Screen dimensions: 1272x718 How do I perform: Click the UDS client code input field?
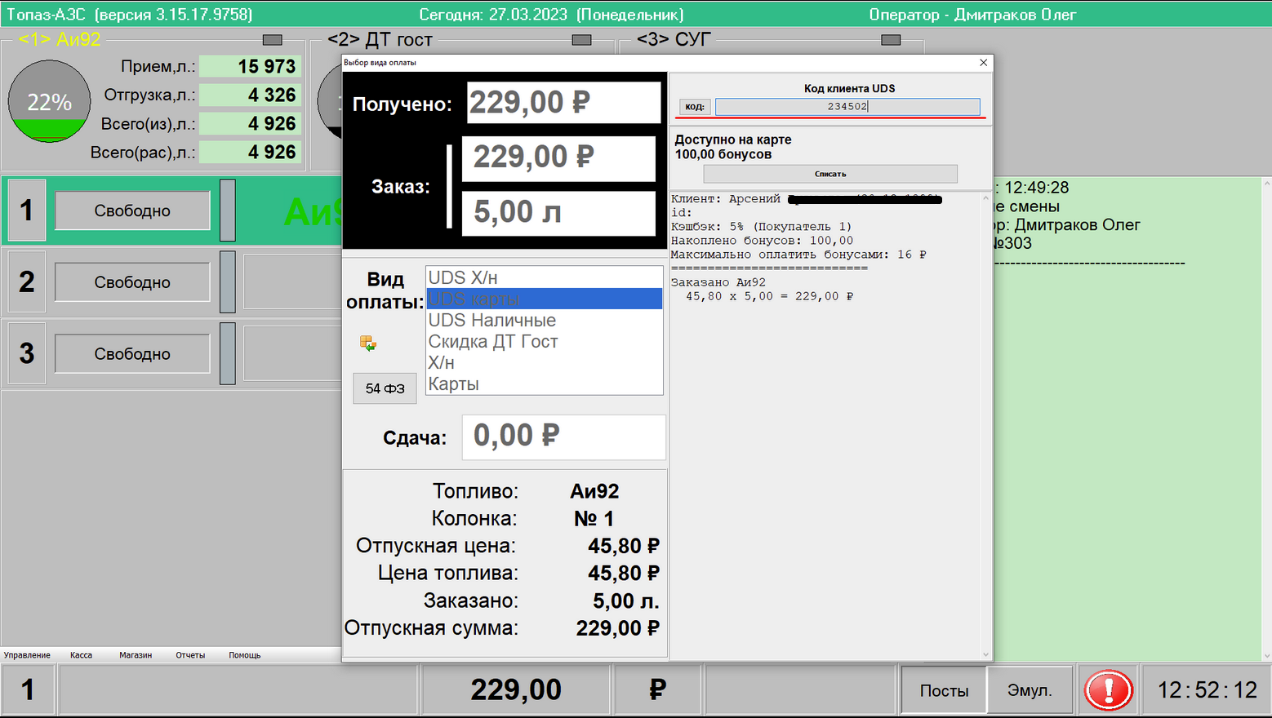pyautogui.click(x=847, y=106)
